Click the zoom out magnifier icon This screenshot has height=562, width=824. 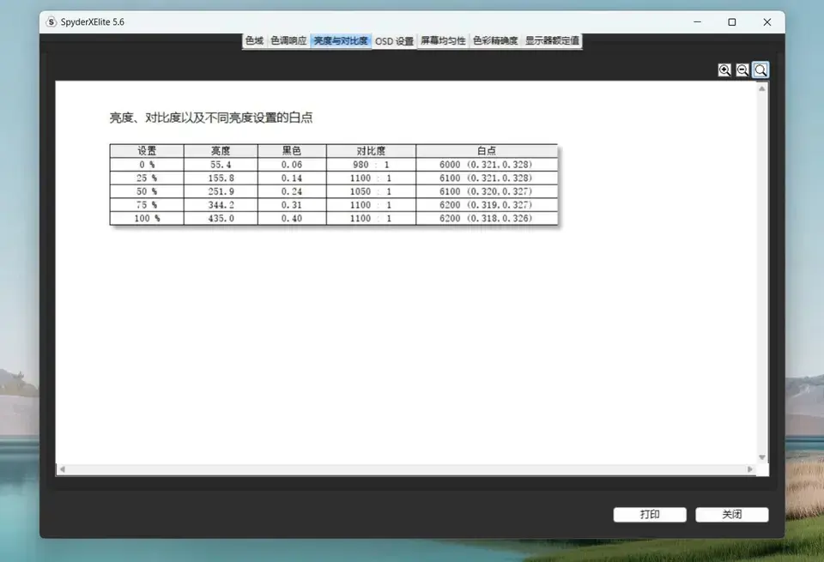coord(742,70)
